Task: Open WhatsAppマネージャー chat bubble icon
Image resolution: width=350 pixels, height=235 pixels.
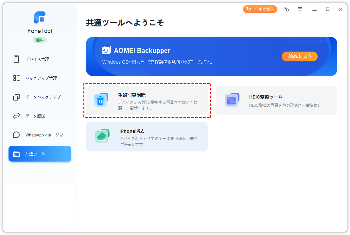Action: [16, 135]
